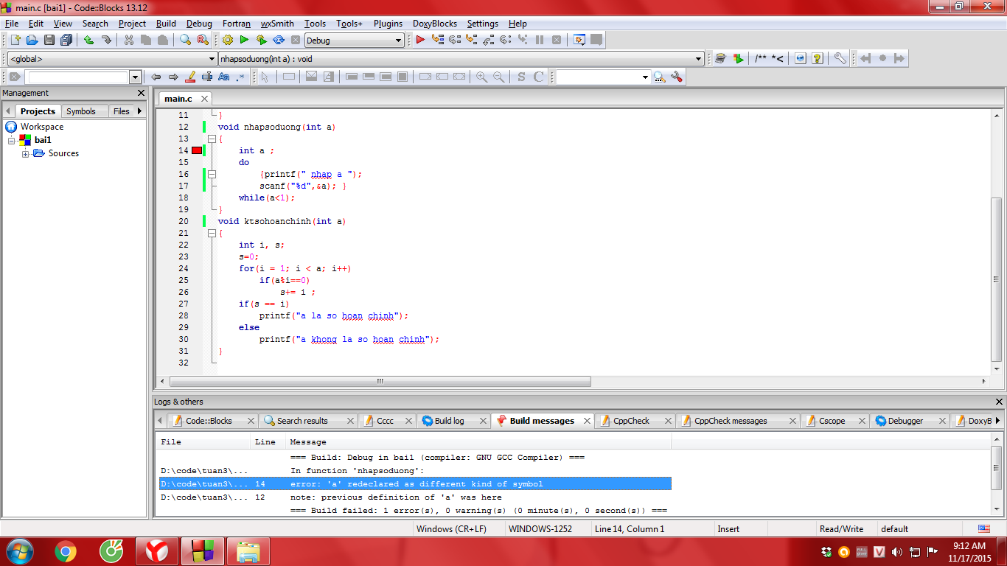Click the Build gear icon
Screen dimensions: 1007x566
point(227,40)
